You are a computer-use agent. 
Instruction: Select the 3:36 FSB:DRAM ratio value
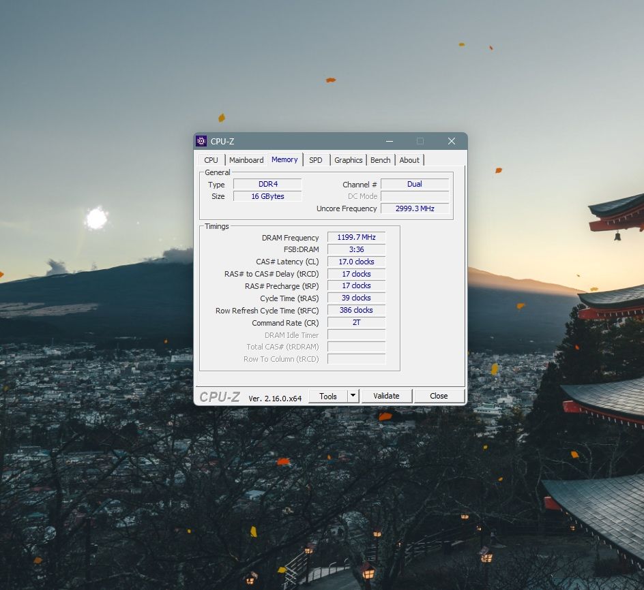[x=357, y=249]
